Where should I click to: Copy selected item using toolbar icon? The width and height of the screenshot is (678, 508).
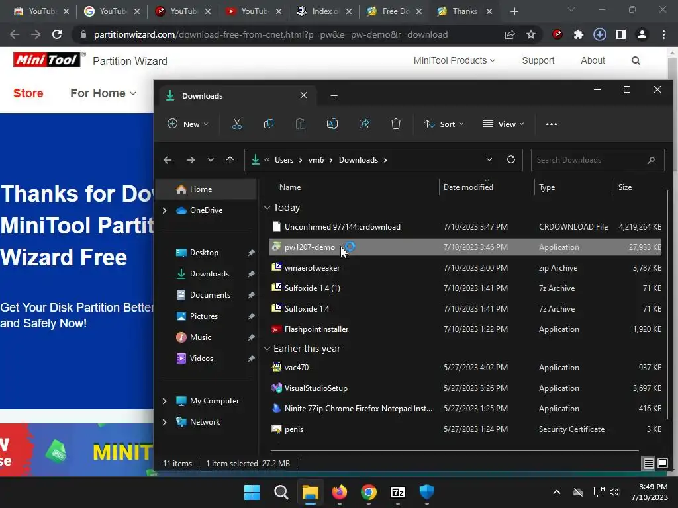coord(269,124)
